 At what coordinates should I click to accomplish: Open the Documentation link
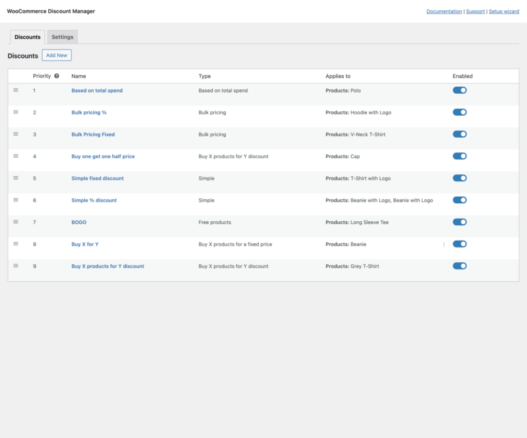pyautogui.click(x=444, y=11)
